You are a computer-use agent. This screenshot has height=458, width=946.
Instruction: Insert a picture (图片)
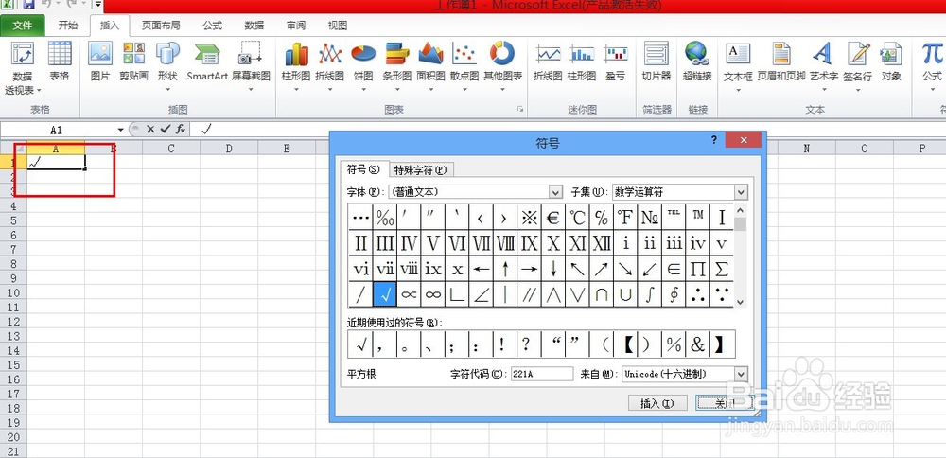coord(100,62)
